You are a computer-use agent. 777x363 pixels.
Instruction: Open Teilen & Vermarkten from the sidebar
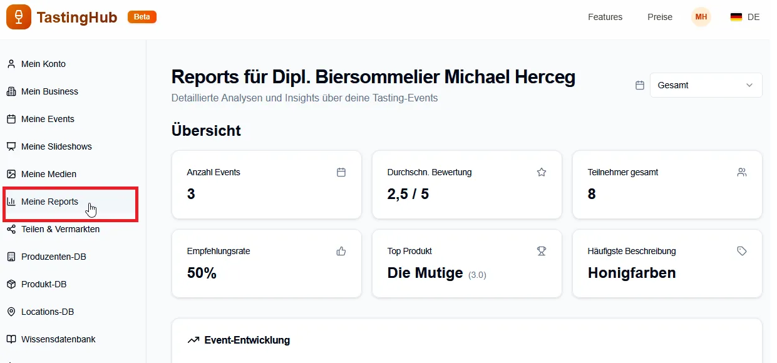point(60,229)
